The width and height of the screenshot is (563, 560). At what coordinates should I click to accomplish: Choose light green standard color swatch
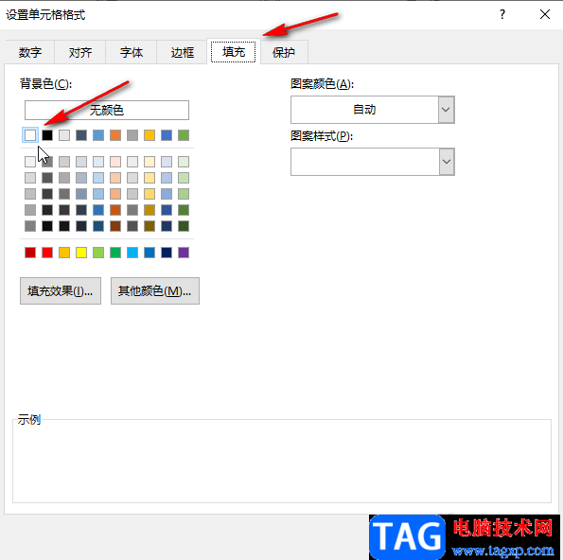click(98, 253)
